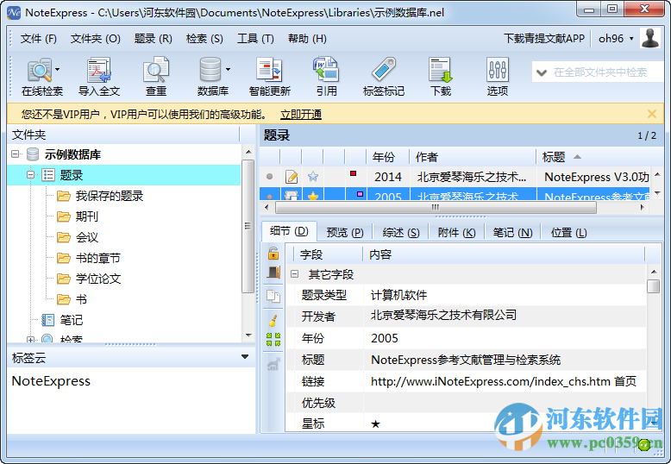Viewport: 671px width, 464px height.
Task: Click the 在全部文件夹中检索 search field
Action: click(600, 72)
